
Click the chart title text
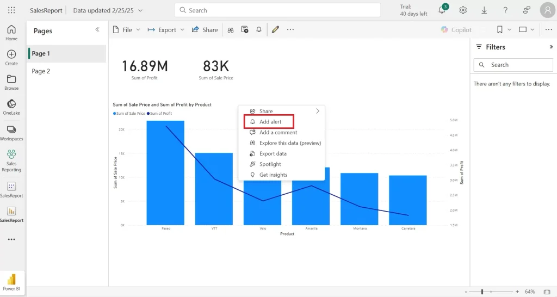pyautogui.click(x=162, y=105)
